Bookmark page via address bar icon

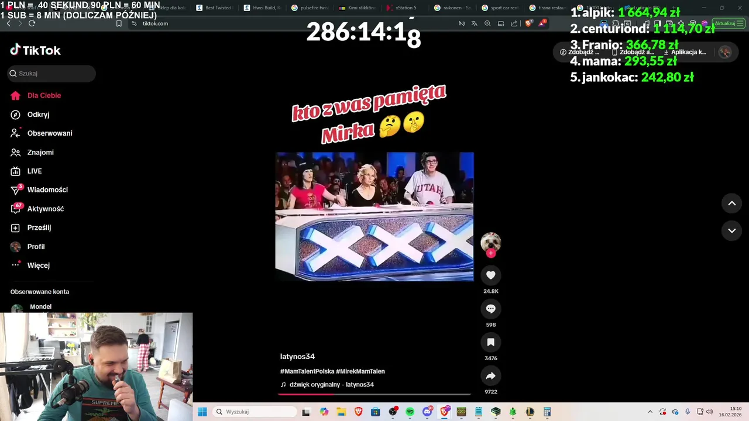point(119,23)
